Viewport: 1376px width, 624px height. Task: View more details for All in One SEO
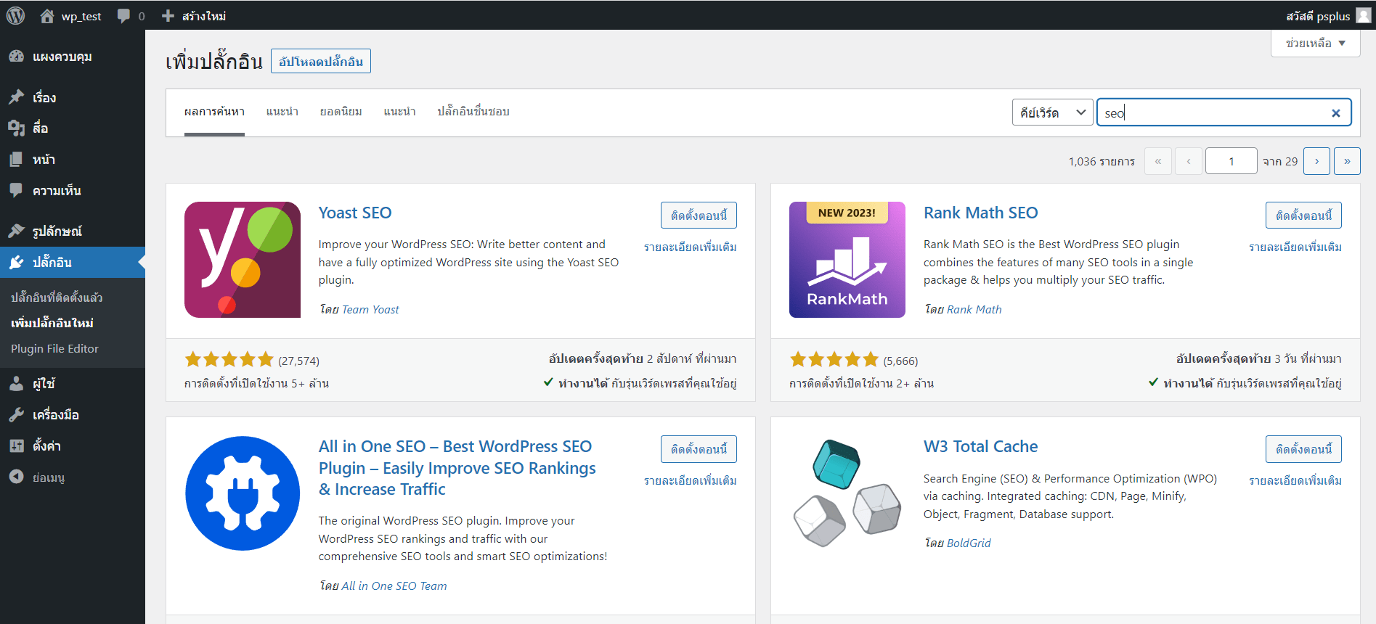(x=691, y=481)
